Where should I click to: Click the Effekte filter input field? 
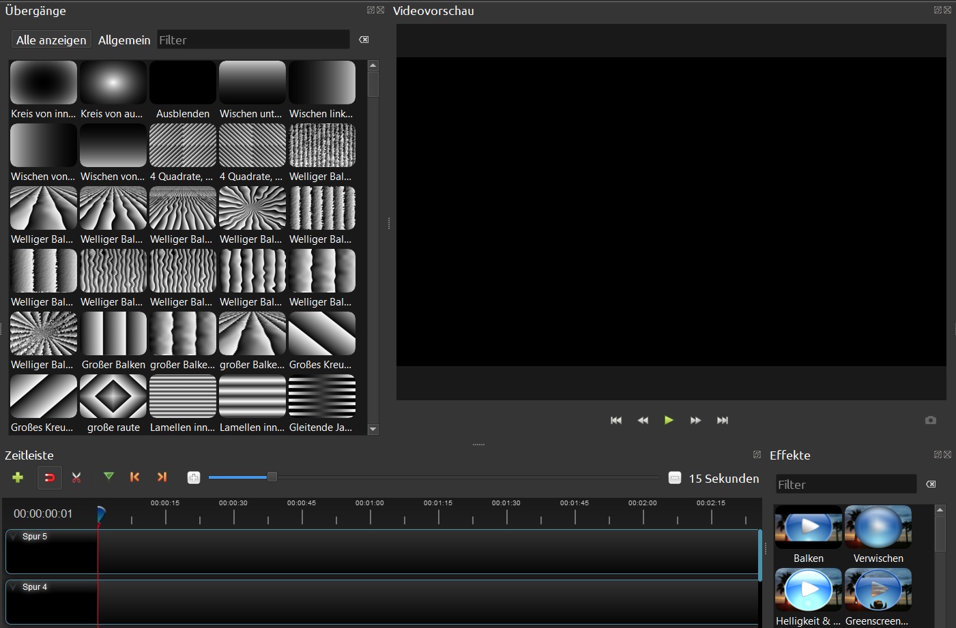coord(845,485)
